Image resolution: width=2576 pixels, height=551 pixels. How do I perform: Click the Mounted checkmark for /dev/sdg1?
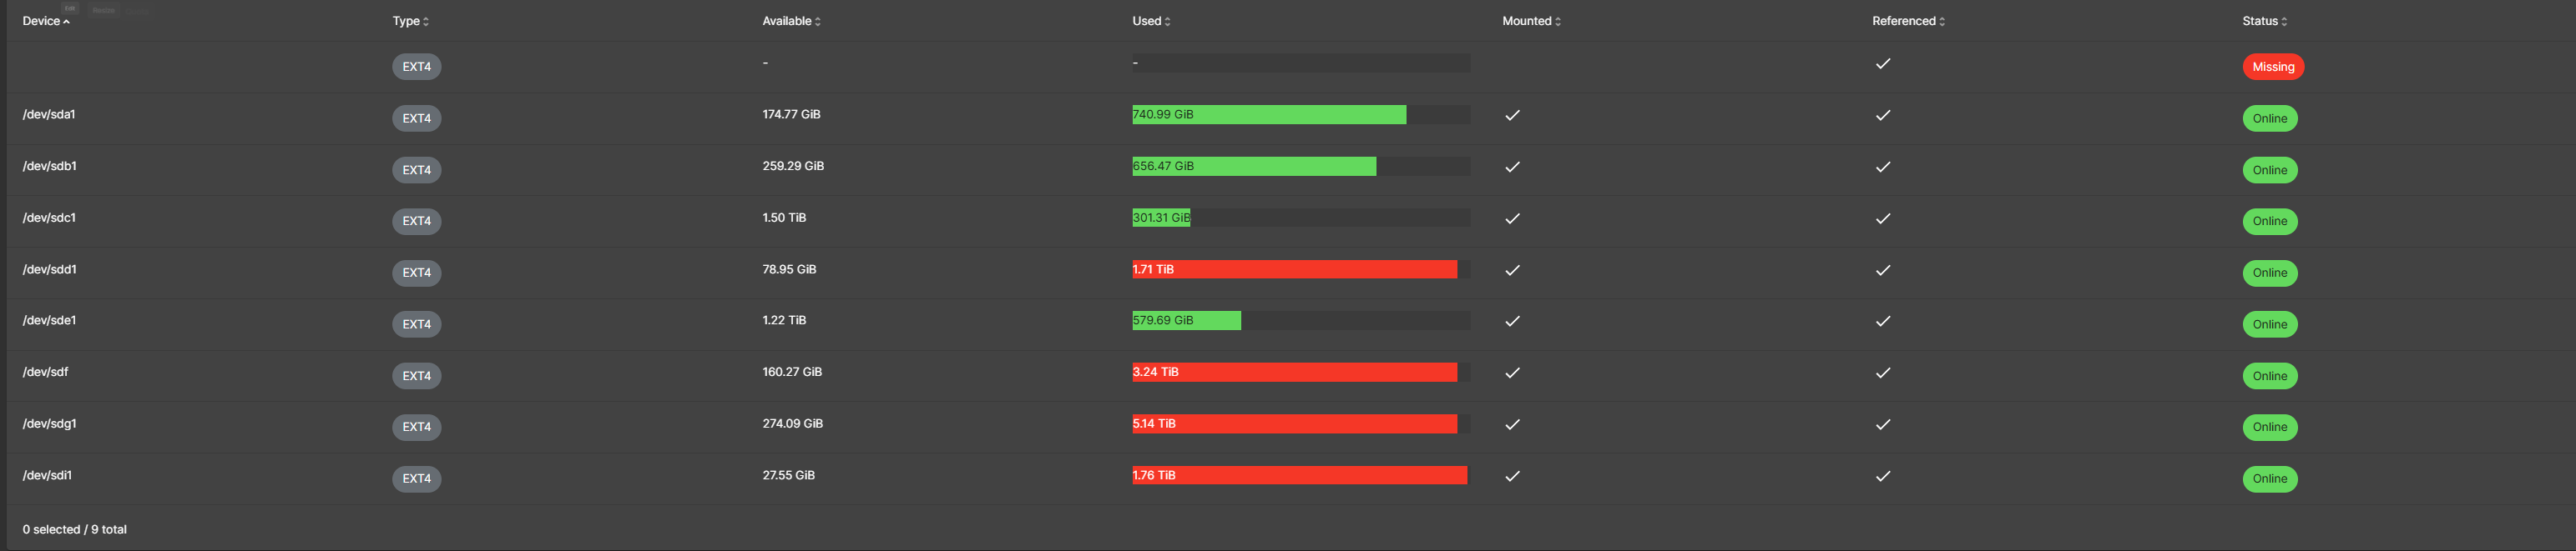click(1512, 425)
